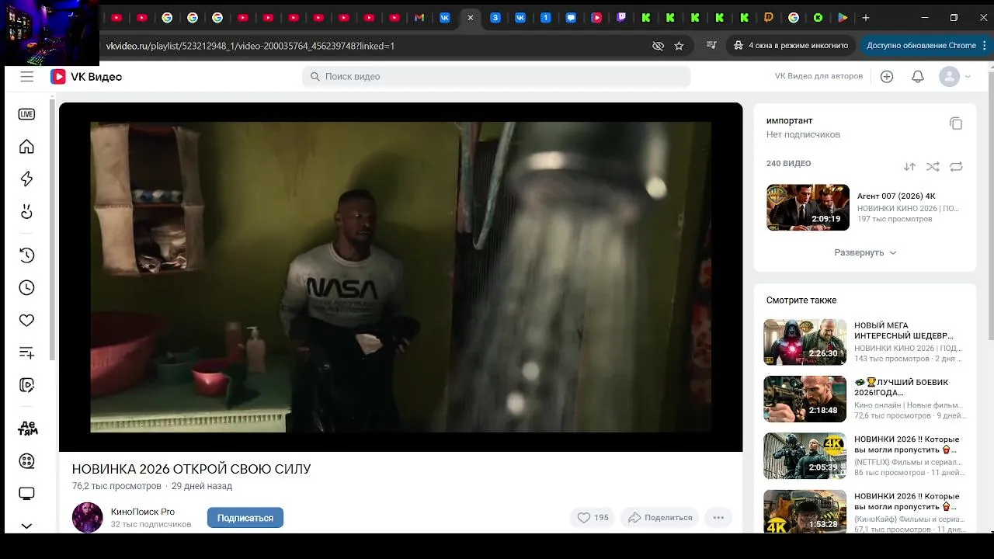
Task: Open the three-dots more actions menu
Action: coord(718,517)
